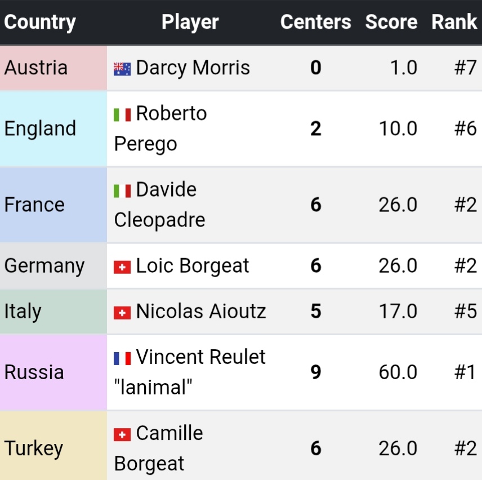Select the purple Russia country cell
This screenshot has height=480, width=482.
point(53,372)
